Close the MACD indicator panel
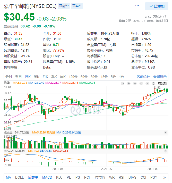 (x=166, y=151)
